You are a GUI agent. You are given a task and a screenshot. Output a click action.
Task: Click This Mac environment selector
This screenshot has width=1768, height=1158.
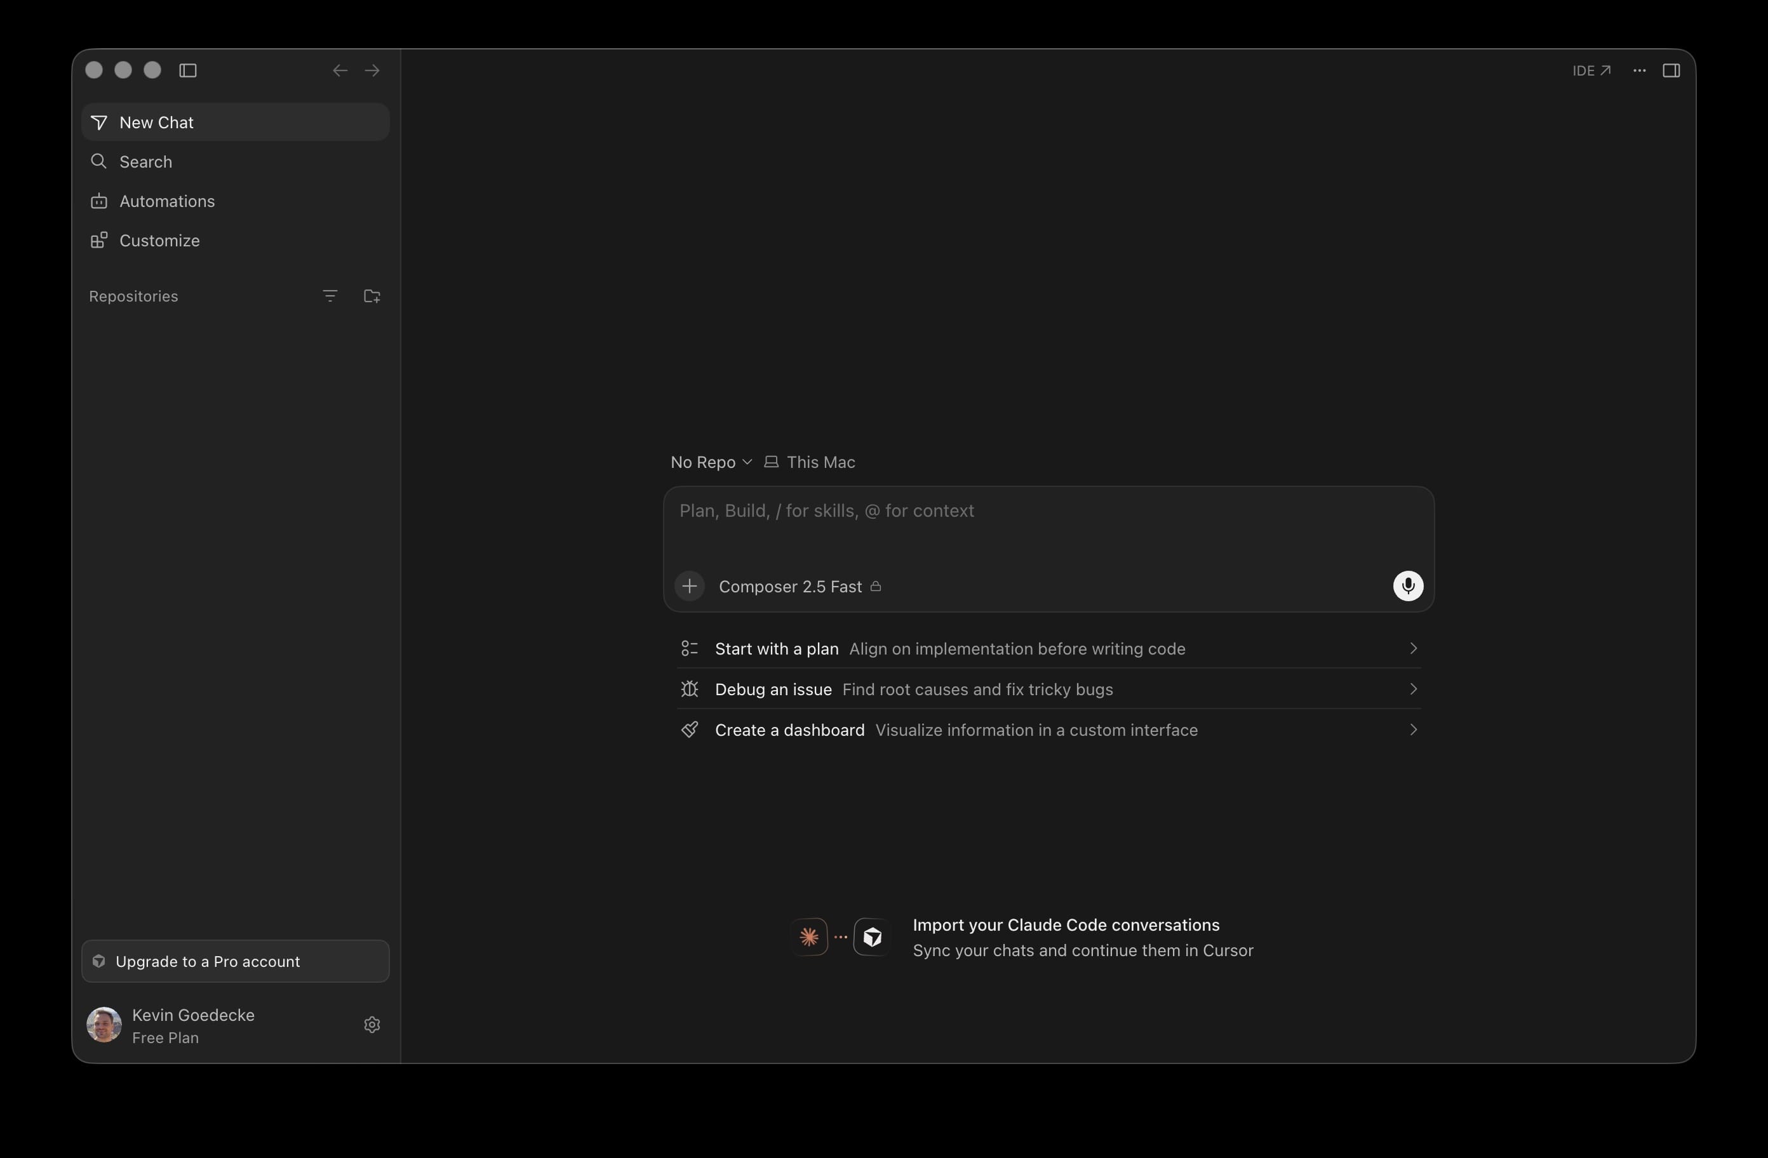pyautogui.click(x=810, y=462)
